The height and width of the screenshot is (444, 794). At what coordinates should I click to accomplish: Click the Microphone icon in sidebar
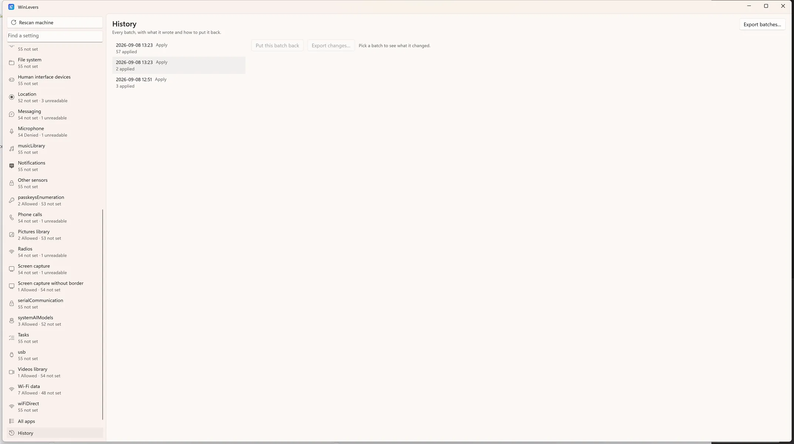[11, 132]
